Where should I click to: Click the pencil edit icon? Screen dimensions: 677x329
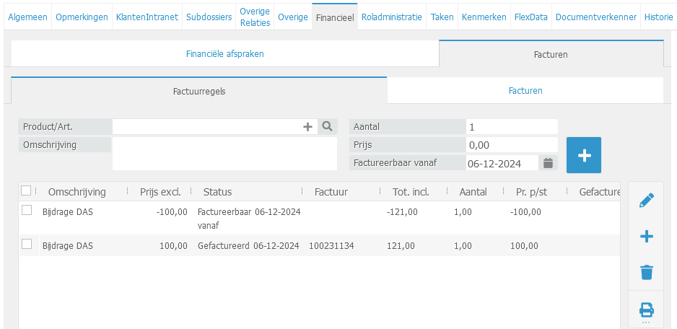[x=647, y=201]
